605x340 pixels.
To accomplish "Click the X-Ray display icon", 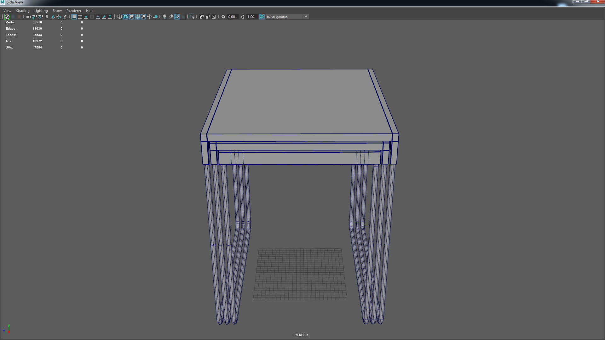I will 202,17.
